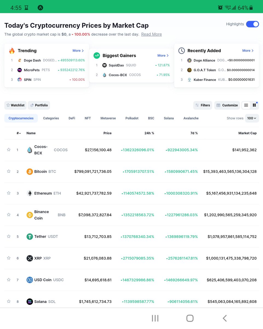Star the Ethereum row

pyautogui.click(x=9, y=193)
